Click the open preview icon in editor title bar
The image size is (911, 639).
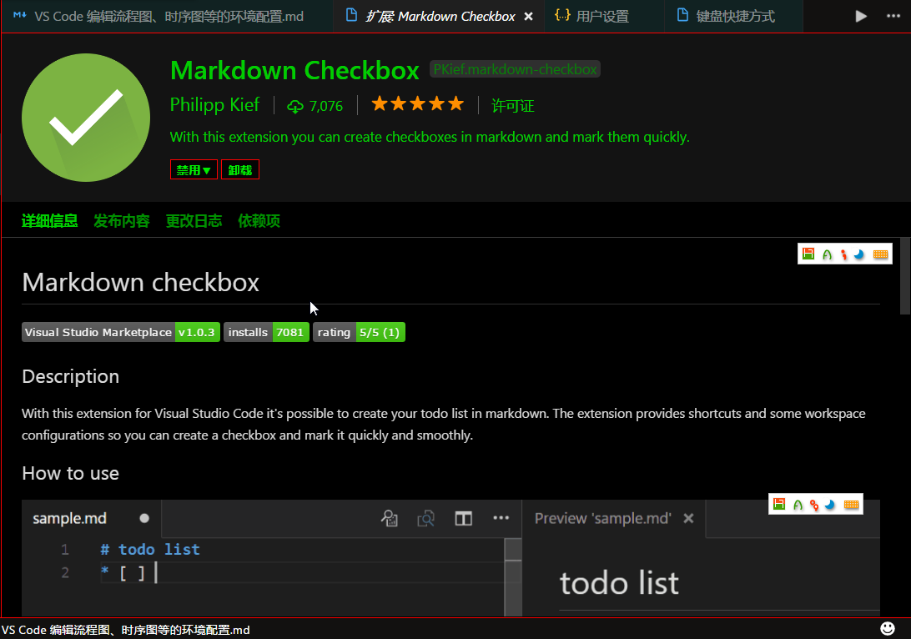[x=425, y=518]
